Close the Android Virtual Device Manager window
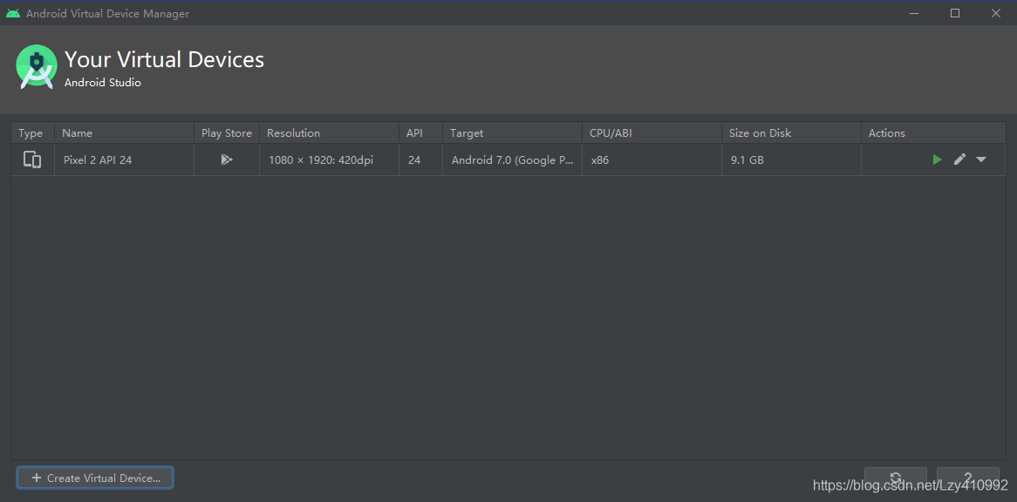The image size is (1017, 502). pos(995,13)
